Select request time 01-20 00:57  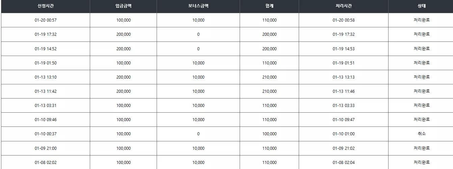coord(46,20)
